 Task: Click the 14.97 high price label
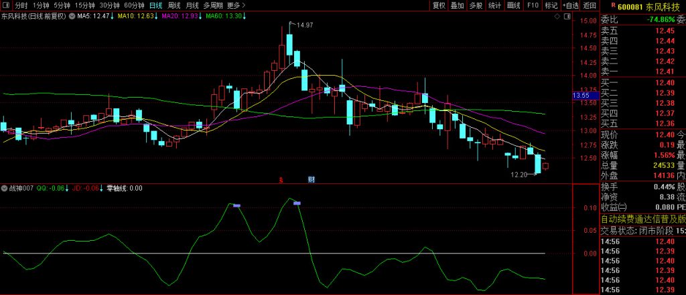pos(305,25)
